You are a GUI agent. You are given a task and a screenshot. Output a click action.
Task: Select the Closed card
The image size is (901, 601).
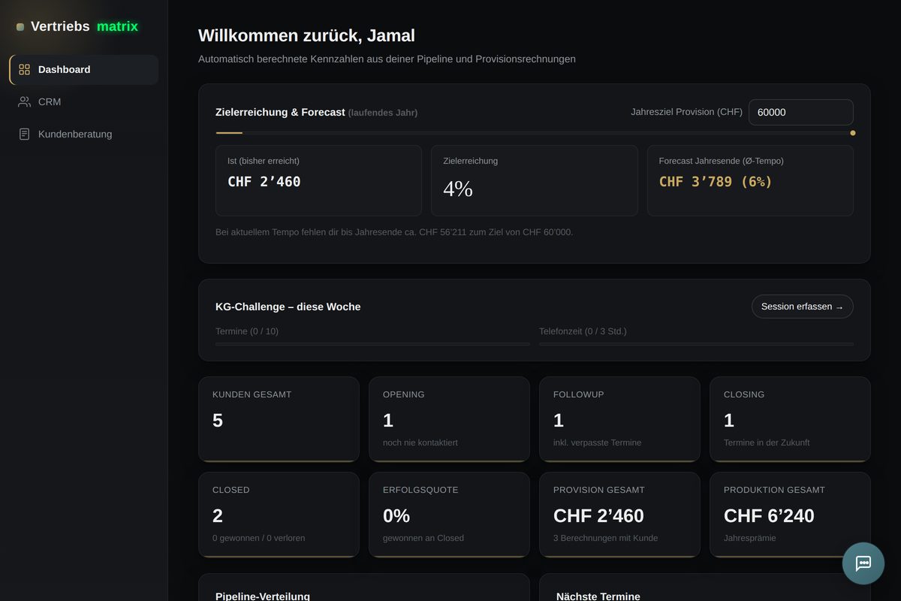(x=279, y=515)
